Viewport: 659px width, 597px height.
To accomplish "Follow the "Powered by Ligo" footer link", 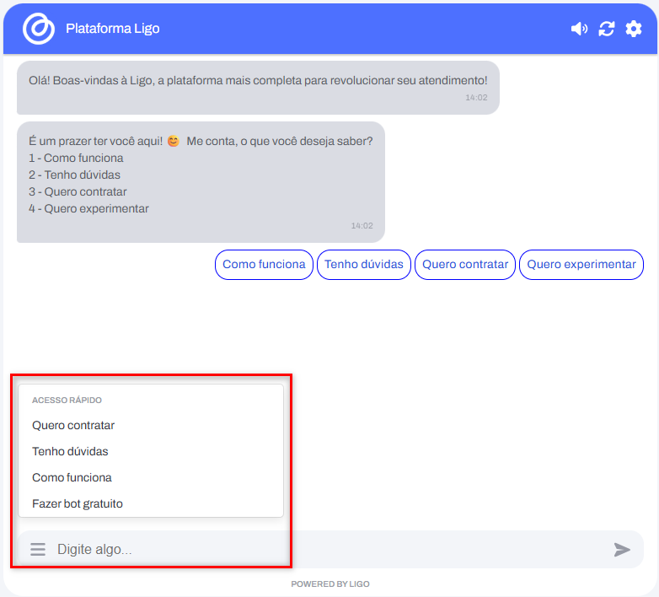I will tap(330, 584).
